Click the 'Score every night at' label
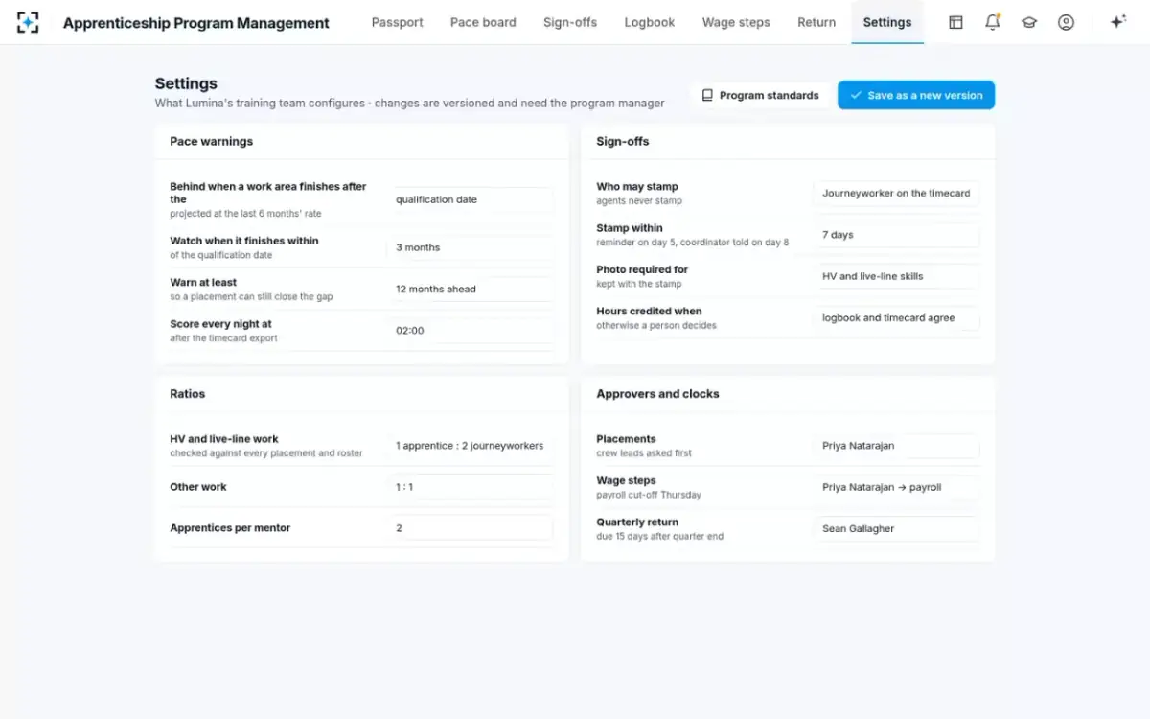1150x719 pixels. pyautogui.click(x=220, y=324)
